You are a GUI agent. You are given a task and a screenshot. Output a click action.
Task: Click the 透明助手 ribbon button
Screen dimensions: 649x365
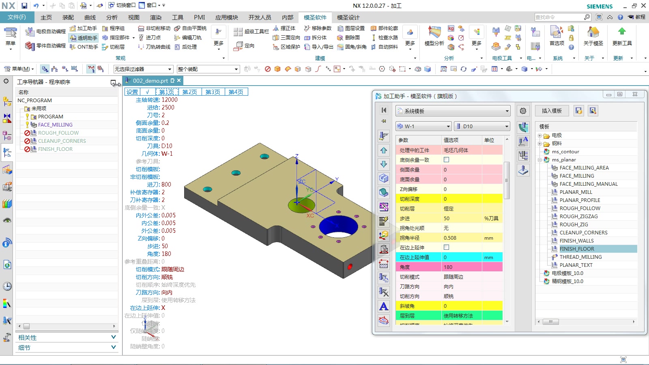84,38
